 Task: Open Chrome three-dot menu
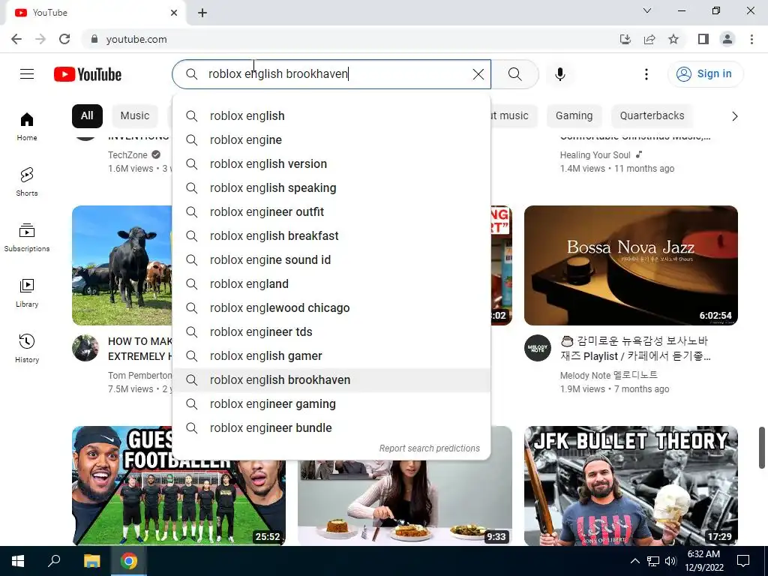751,39
